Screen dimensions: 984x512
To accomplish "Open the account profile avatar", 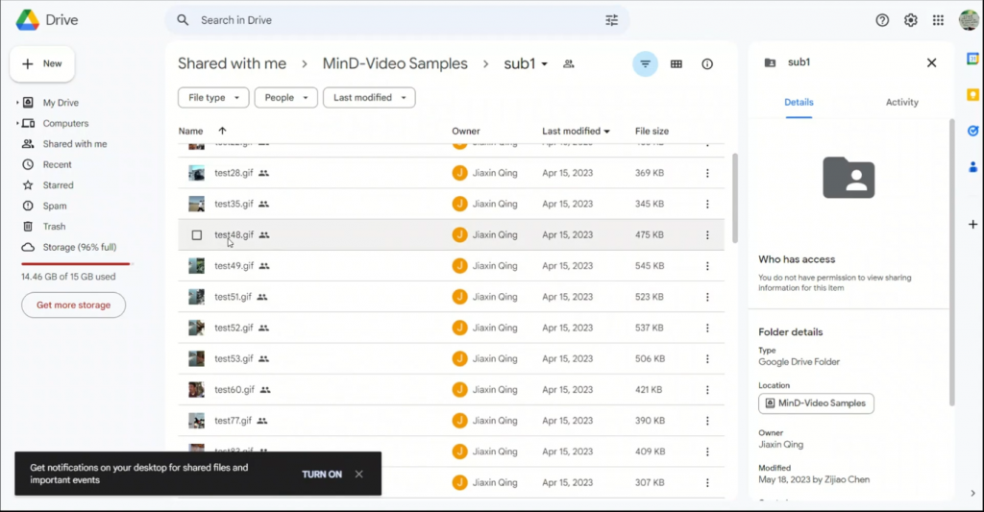I will click(969, 20).
